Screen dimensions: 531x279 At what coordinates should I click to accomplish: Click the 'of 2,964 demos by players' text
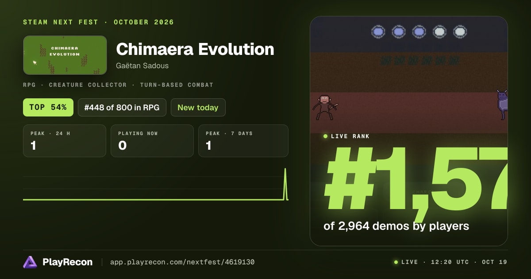click(x=396, y=226)
